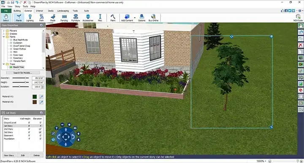Open the Accessories tool

[x=88, y=18]
